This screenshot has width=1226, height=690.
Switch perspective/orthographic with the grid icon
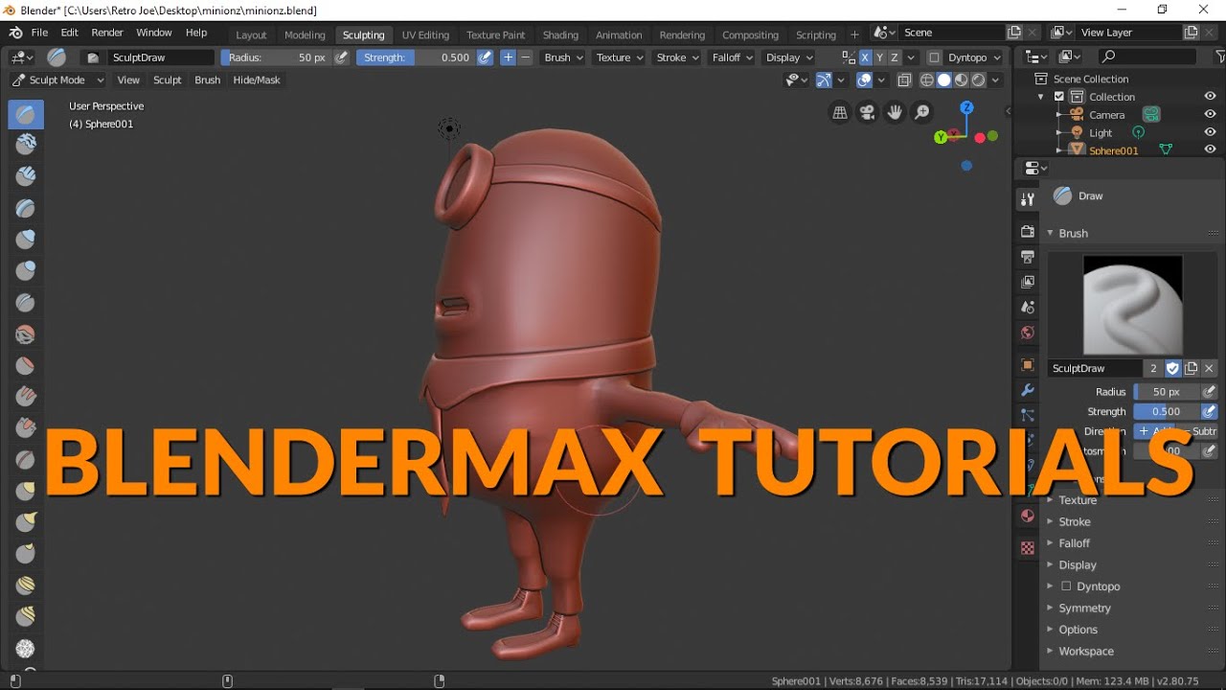(840, 112)
